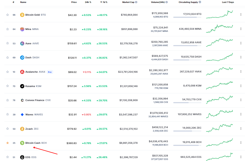Open the Bitcoin Gold row options menu
Viewport: 245px width, 161px height.
pos(241,14)
